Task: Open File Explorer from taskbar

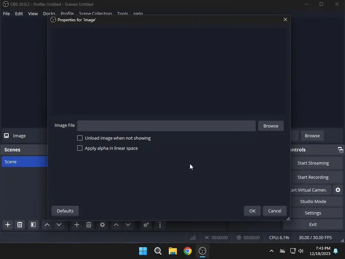Action: pyautogui.click(x=173, y=251)
